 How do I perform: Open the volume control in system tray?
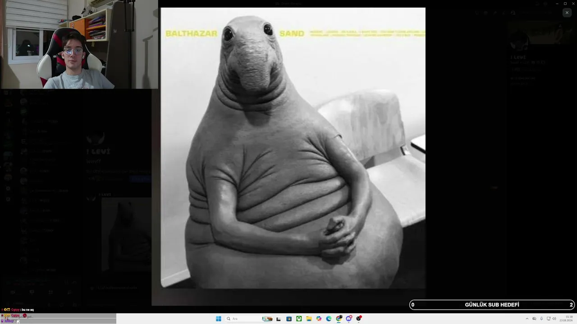(554, 319)
